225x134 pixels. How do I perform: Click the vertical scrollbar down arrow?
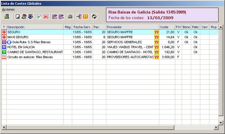[221, 122]
